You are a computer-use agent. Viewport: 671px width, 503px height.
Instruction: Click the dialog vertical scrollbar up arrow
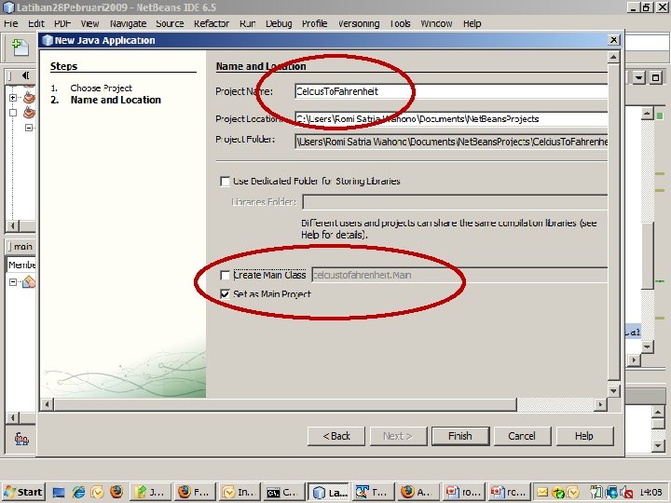point(613,57)
